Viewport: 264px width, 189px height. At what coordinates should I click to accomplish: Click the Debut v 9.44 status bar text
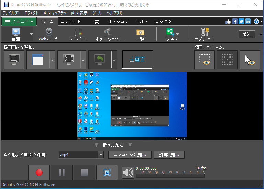pyautogui.click(x=28, y=185)
